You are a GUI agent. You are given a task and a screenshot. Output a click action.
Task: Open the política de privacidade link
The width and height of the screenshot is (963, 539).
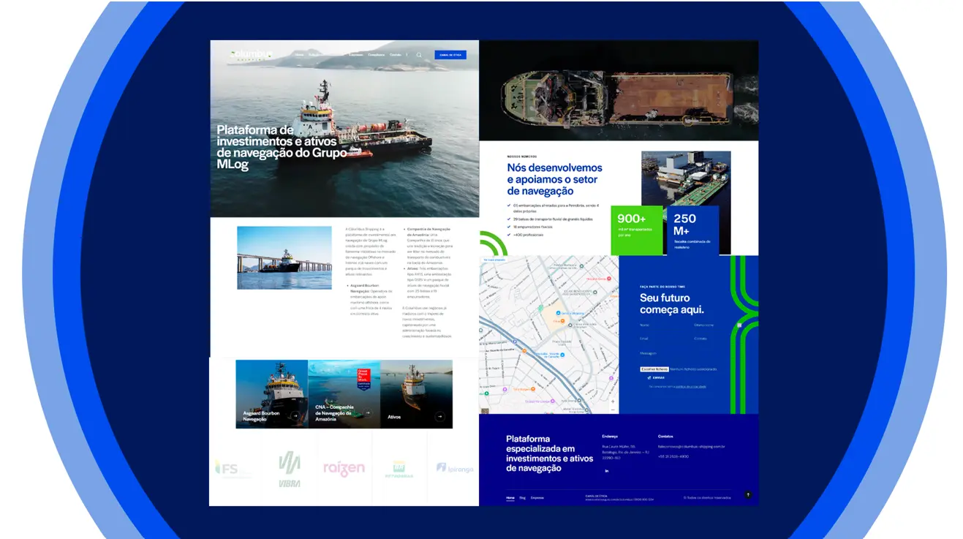click(690, 386)
